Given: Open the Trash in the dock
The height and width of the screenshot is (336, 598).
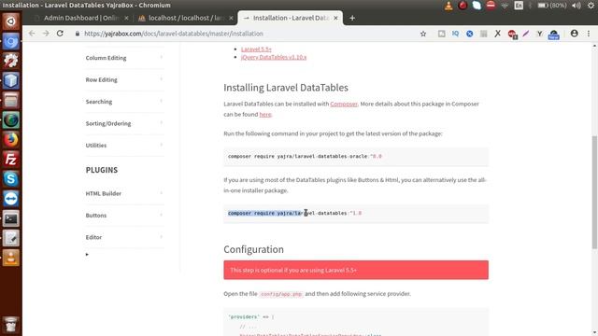Looking at the screenshot, I should point(10,325).
